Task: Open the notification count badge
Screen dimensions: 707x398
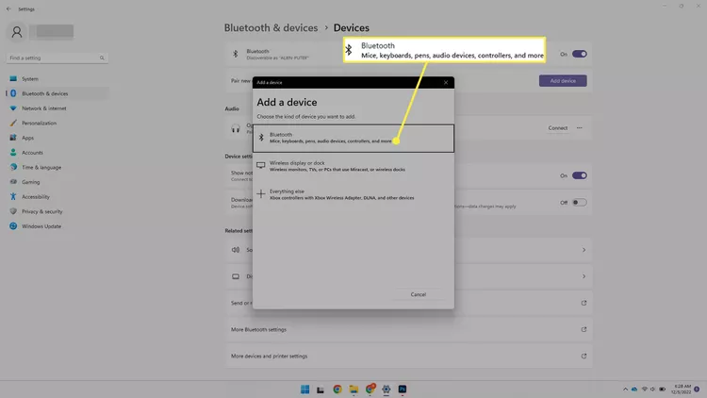Action: (x=697, y=389)
